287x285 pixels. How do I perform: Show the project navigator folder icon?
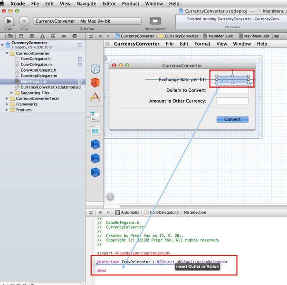click(11, 36)
